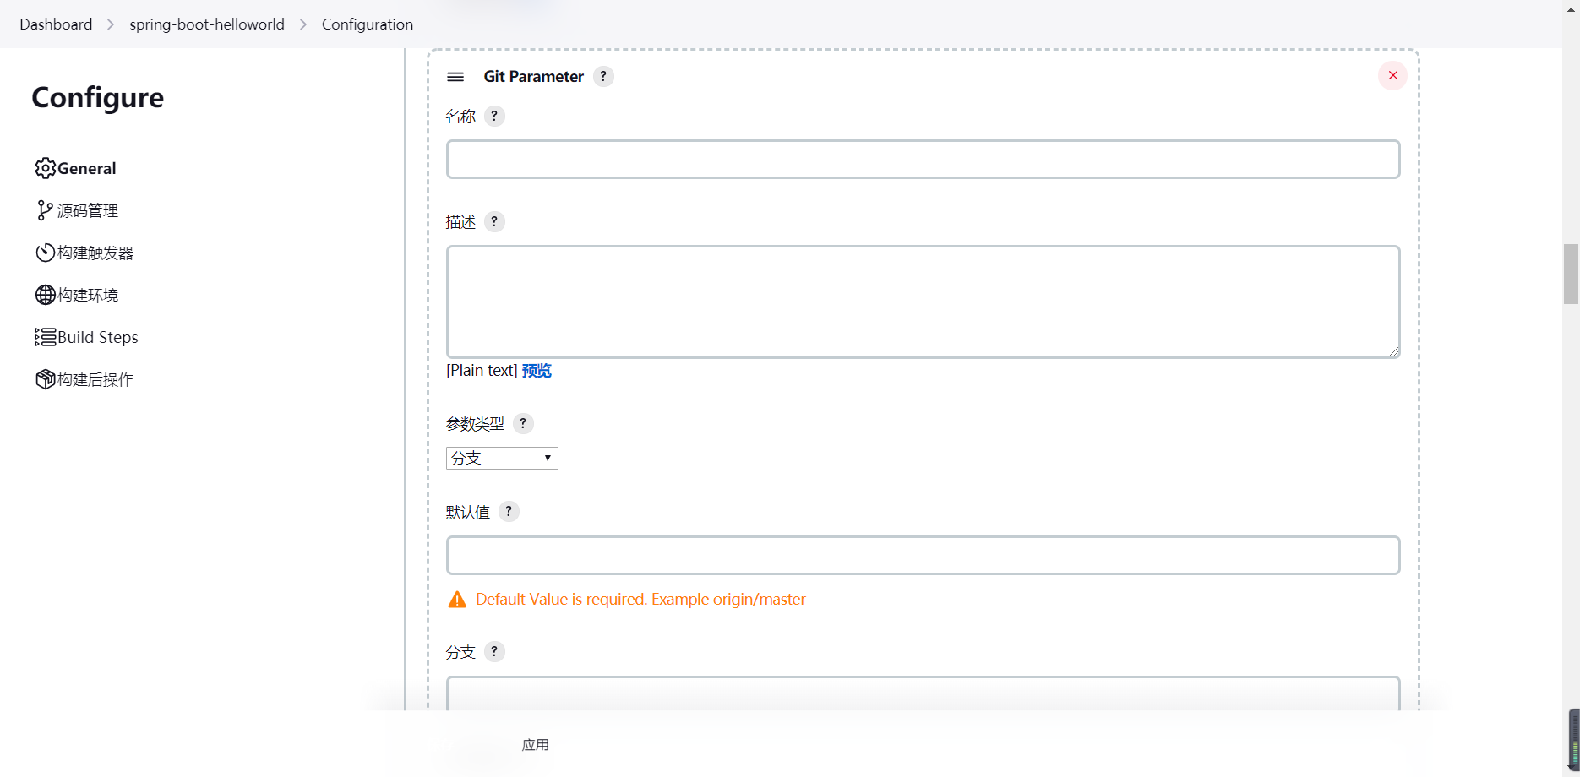Screen dimensions: 1580x777
Task: Open help icon next to 默认值
Action: pos(509,511)
